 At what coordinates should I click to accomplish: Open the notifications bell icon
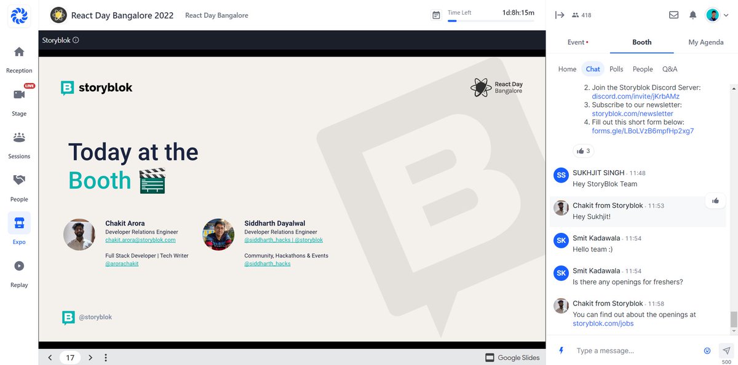(693, 15)
